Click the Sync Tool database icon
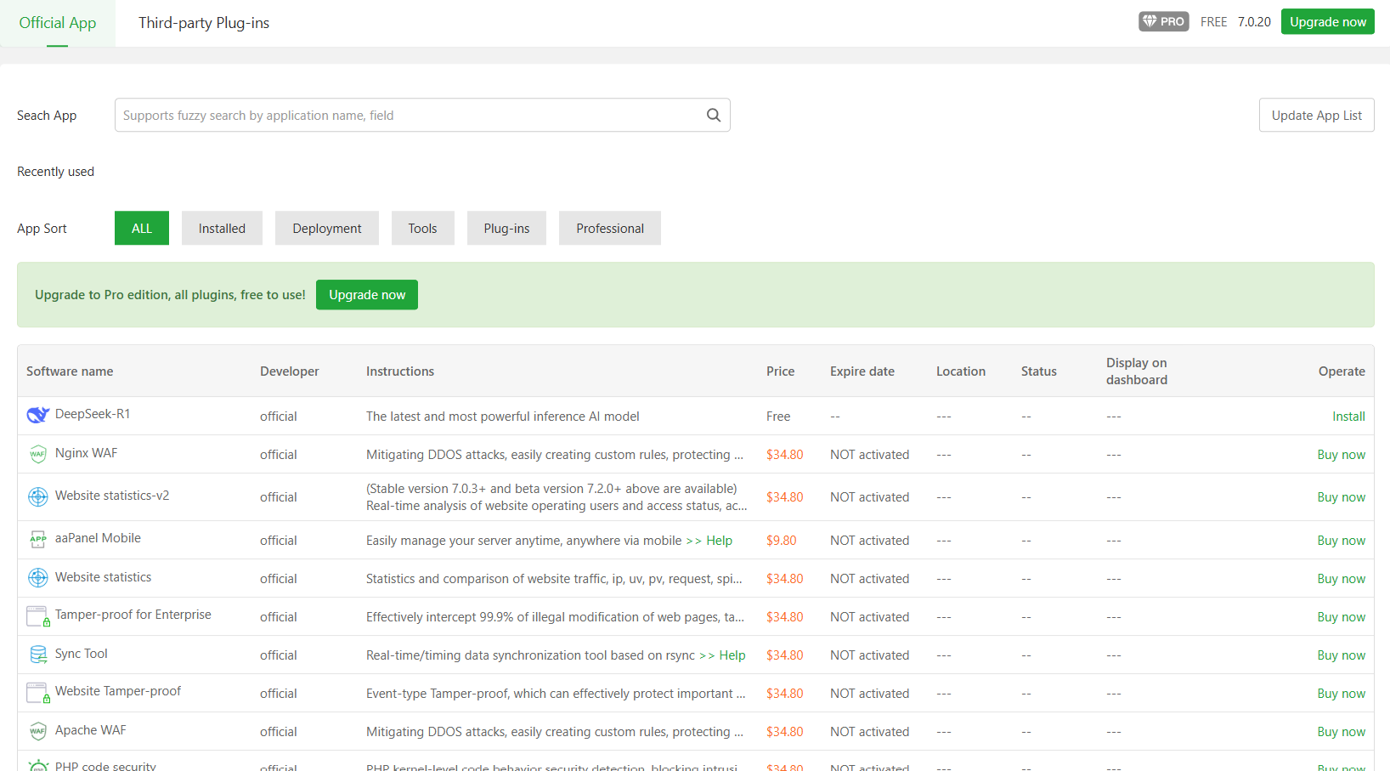 (37, 655)
